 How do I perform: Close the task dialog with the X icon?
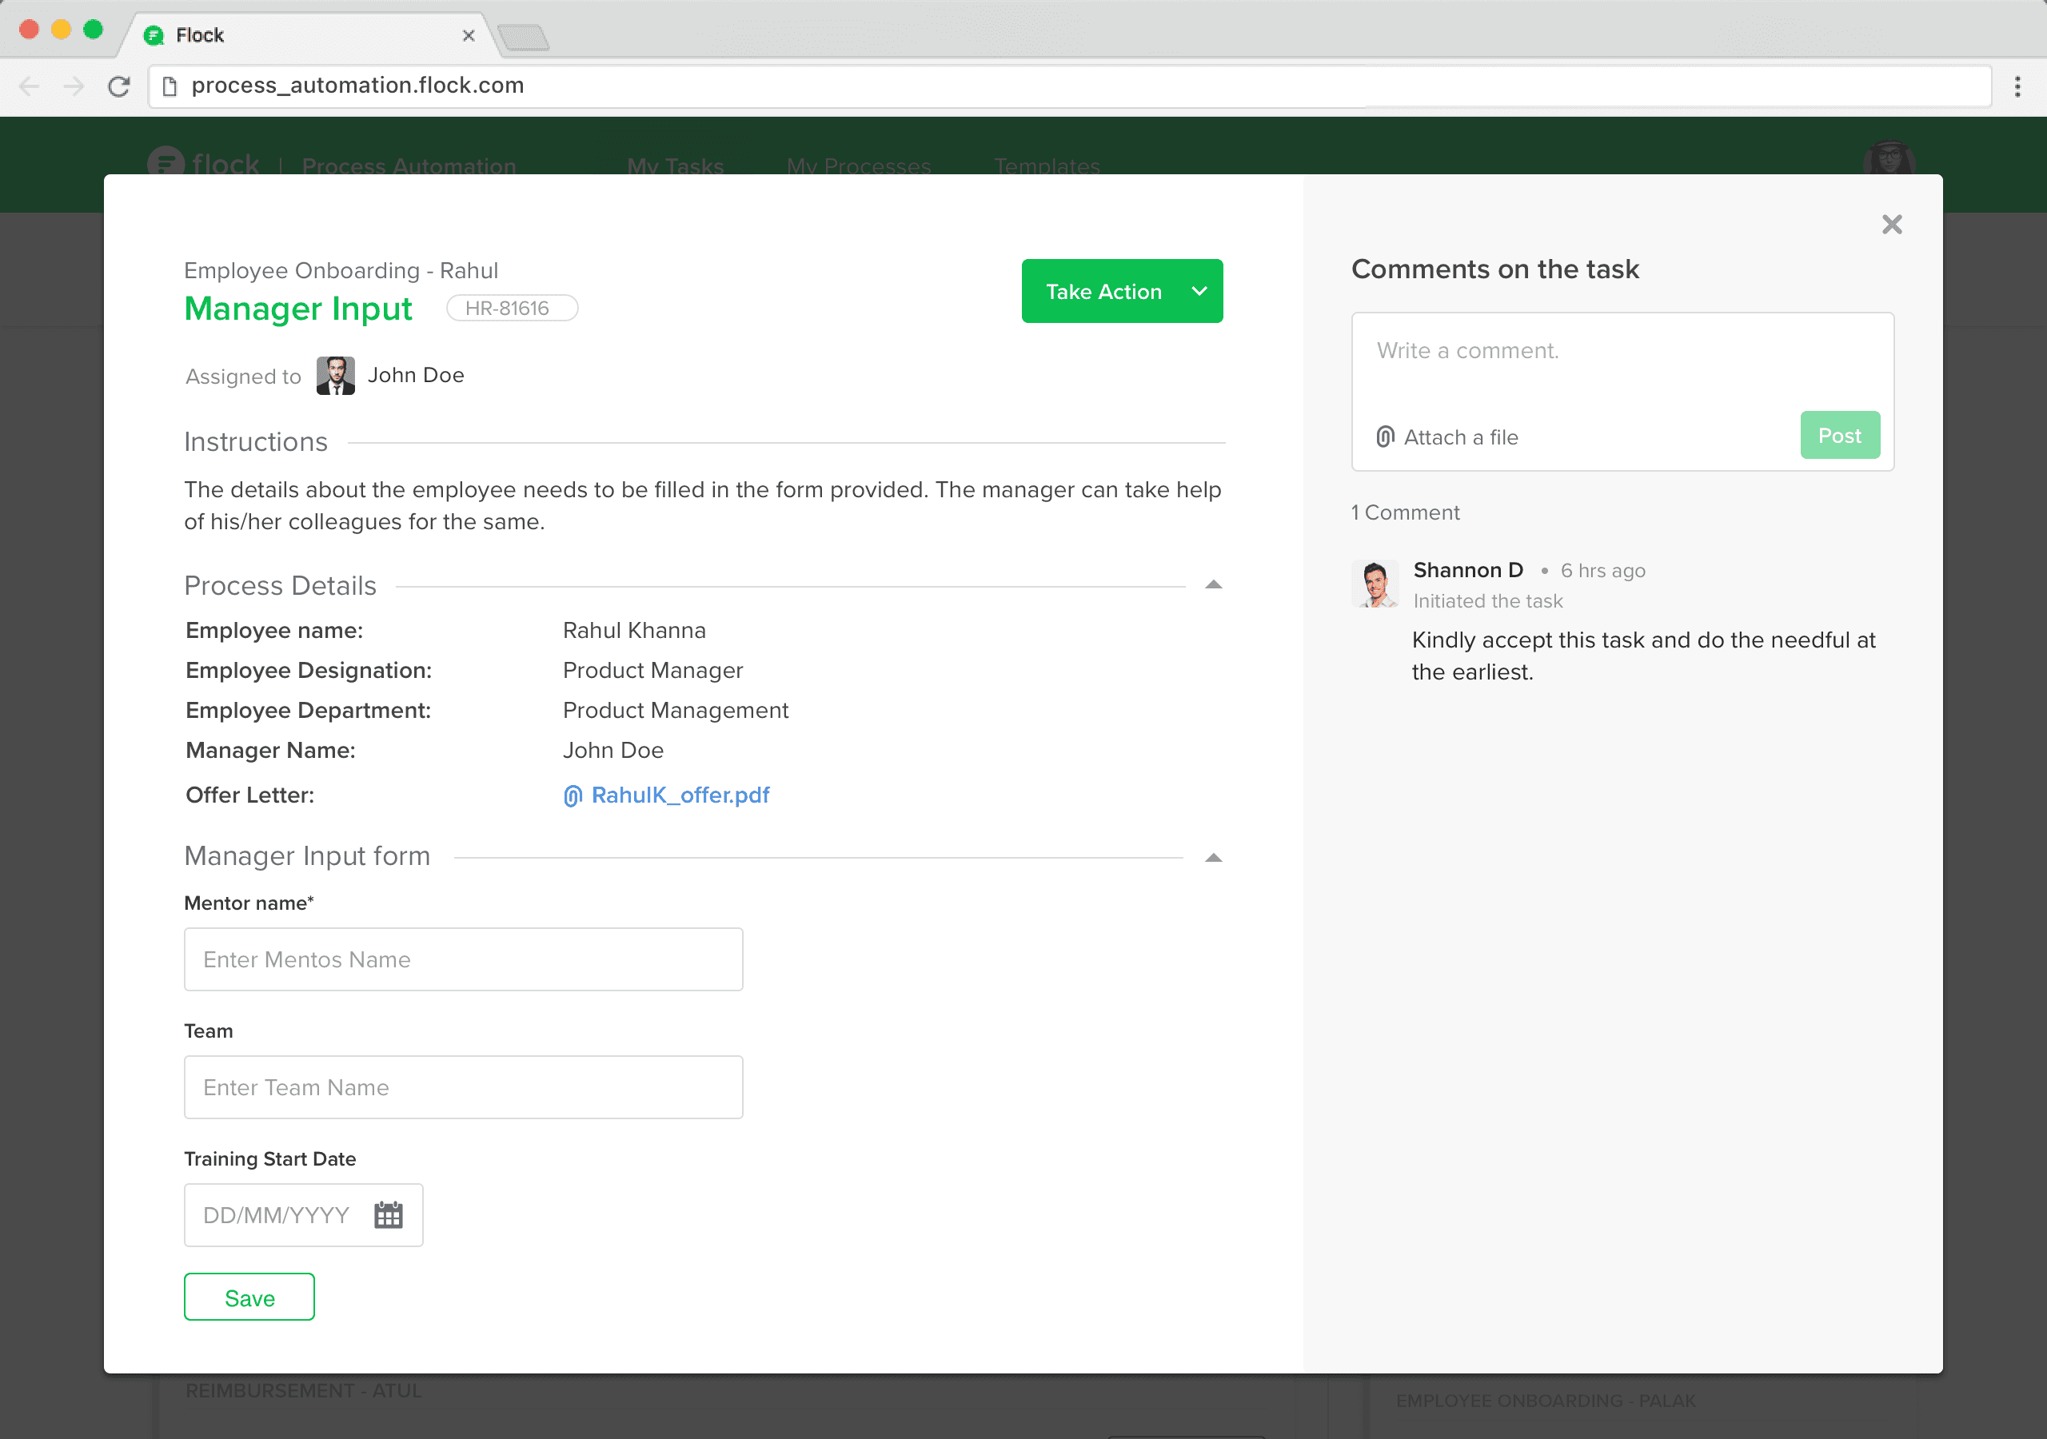(1891, 224)
